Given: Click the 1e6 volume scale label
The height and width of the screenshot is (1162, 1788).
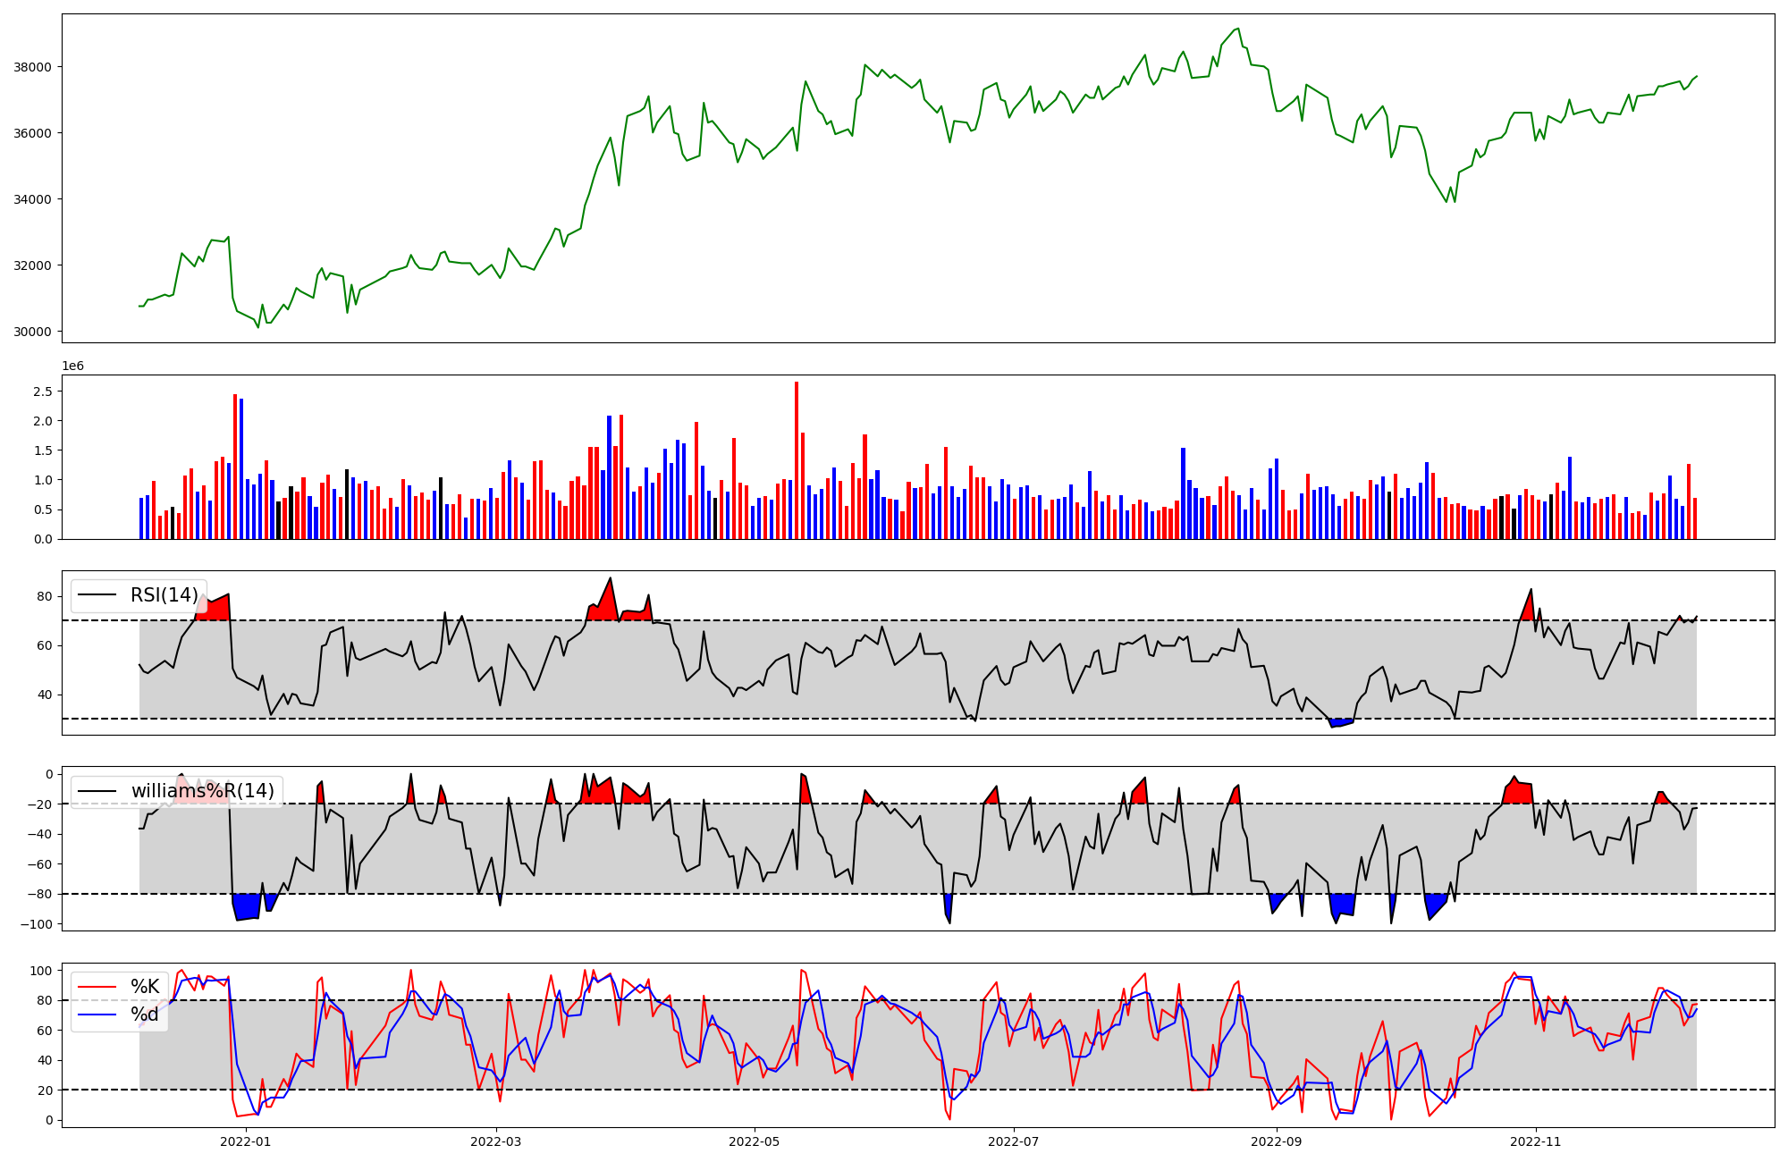Looking at the screenshot, I should point(72,366).
